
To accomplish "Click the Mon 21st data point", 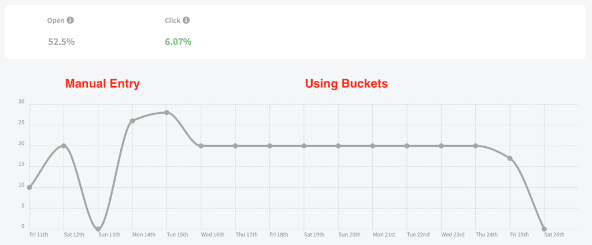I will [373, 146].
